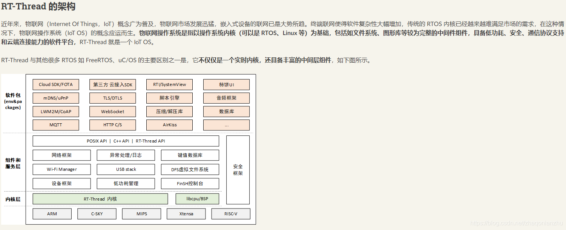Click the Wi-Fi Manager component block

point(61,169)
